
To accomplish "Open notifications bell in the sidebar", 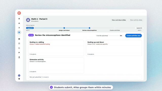I will [19, 19].
